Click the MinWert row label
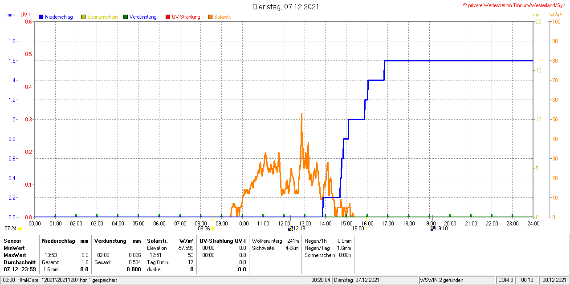 click(x=14, y=248)
